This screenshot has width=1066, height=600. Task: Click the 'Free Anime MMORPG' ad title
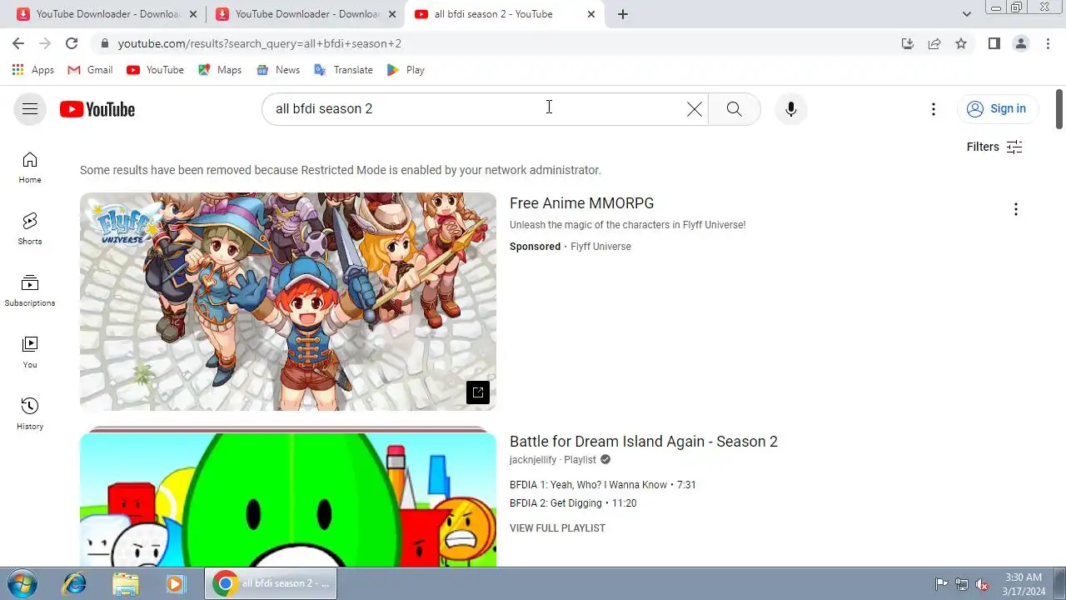point(581,203)
